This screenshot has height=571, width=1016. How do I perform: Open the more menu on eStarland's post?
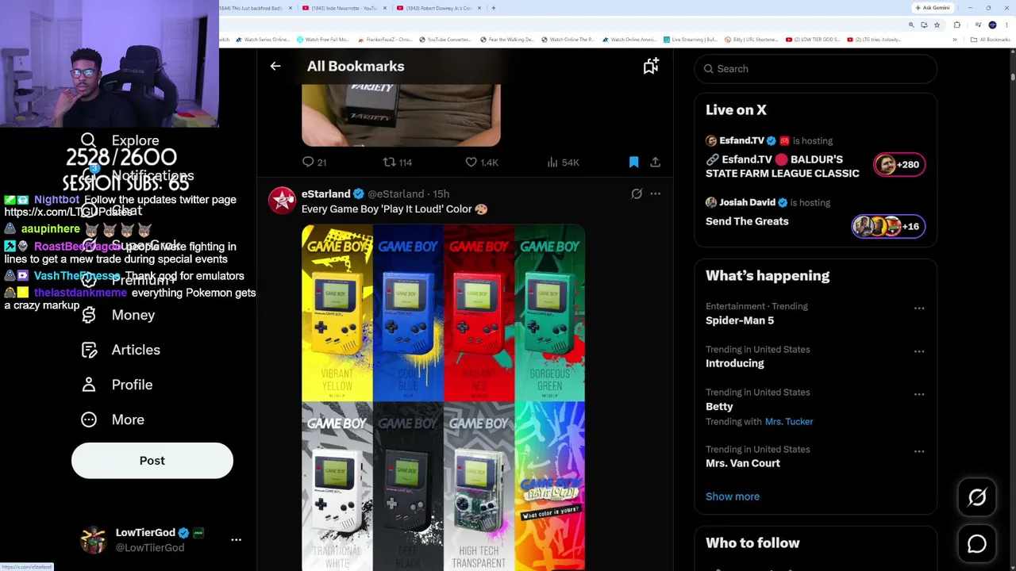(655, 194)
